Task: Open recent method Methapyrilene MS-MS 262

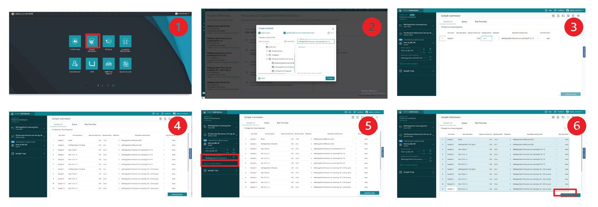Action: point(218,26)
